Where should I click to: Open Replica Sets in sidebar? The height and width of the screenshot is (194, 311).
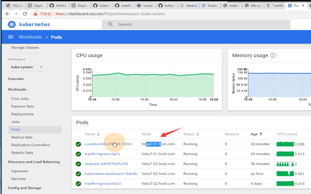coord(22,137)
